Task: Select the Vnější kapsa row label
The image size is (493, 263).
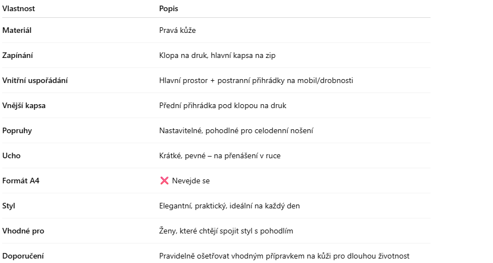Action: [x=23, y=105]
